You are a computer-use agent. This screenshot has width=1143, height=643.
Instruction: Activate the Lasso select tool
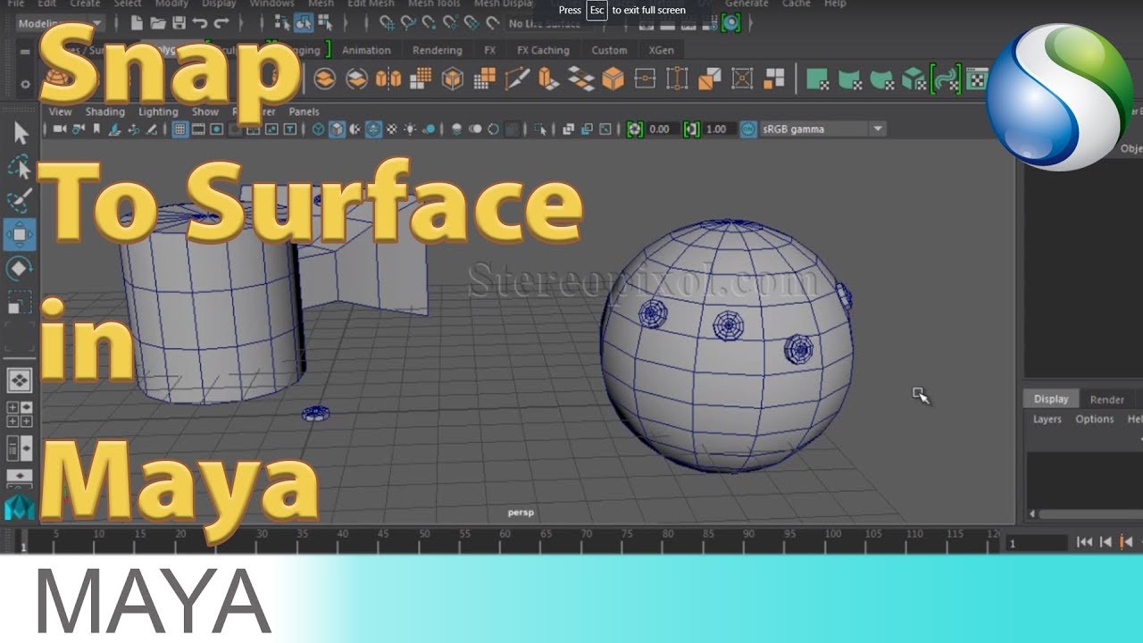point(21,168)
